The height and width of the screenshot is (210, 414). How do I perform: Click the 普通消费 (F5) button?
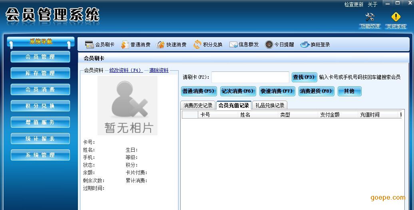[x=199, y=91]
